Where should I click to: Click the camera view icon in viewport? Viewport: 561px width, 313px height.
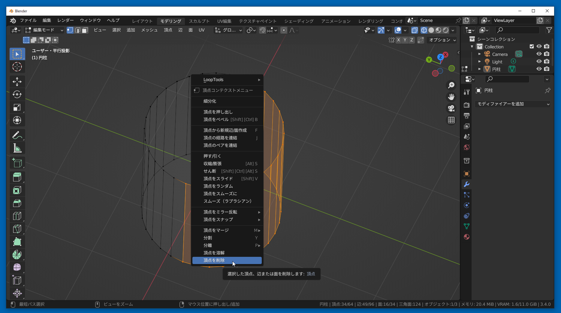(451, 108)
